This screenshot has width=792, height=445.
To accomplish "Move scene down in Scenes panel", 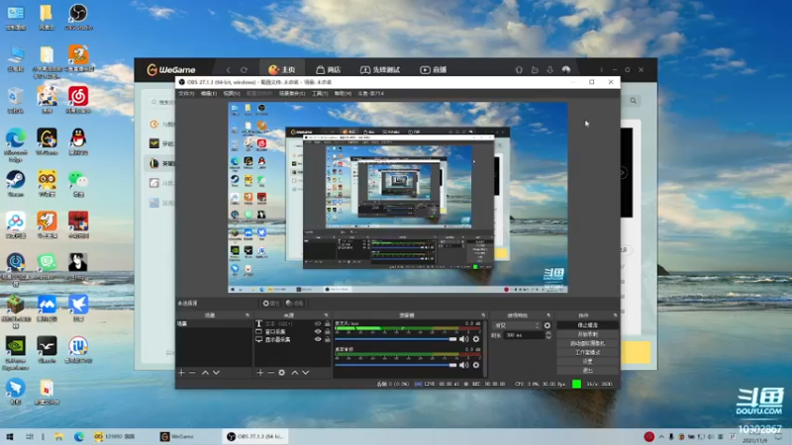I will [x=216, y=373].
